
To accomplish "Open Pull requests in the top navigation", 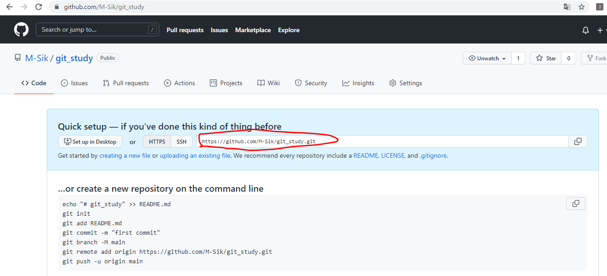I will [x=185, y=30].
